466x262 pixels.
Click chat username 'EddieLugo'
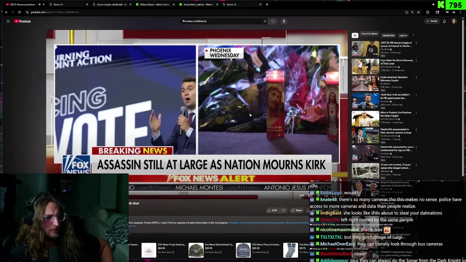click(x=331, y=192)
